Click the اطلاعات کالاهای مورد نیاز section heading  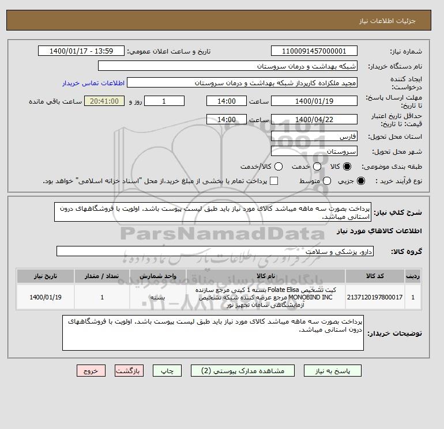click(379, 231)
